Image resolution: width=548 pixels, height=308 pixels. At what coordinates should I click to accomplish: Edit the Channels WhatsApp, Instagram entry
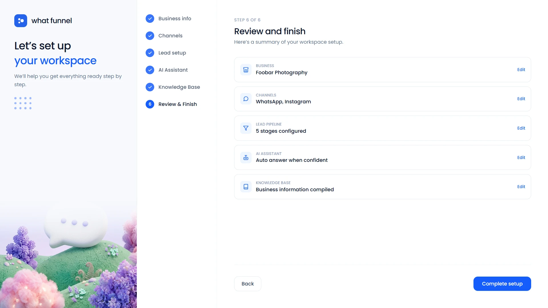[521, 99]
